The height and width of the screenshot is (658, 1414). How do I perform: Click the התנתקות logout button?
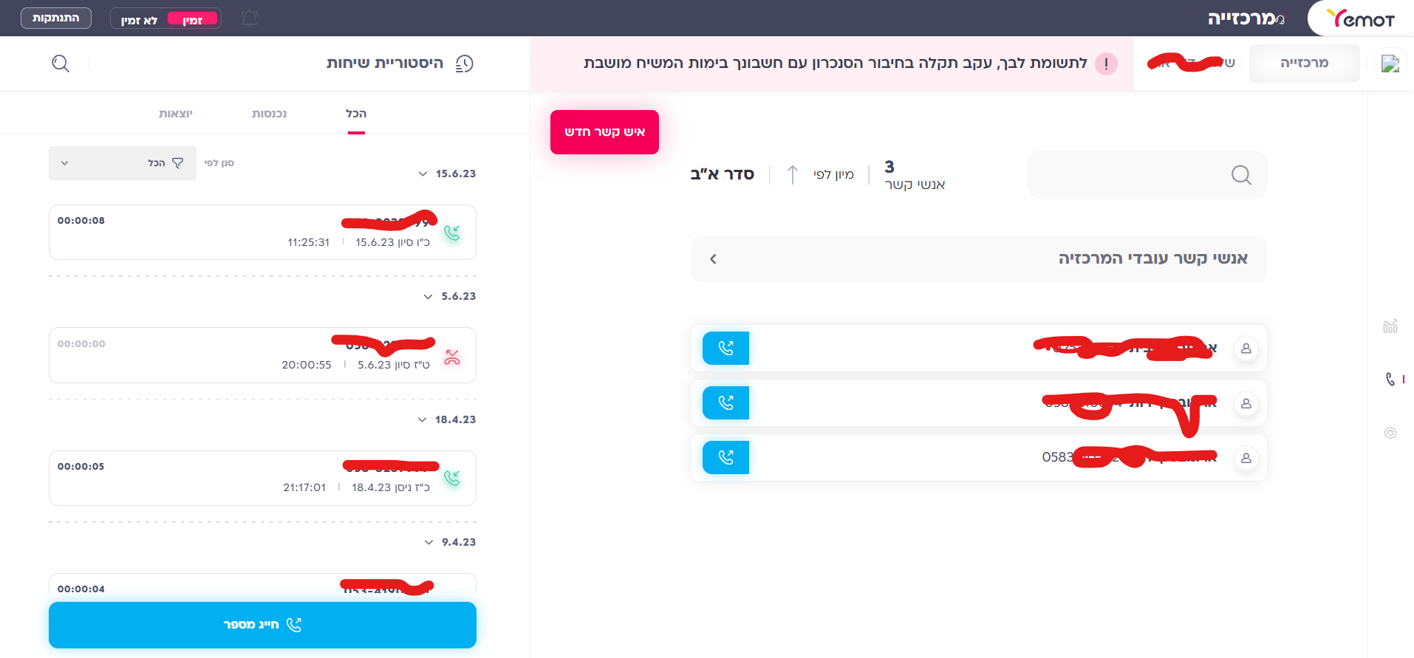pos(56,18)
